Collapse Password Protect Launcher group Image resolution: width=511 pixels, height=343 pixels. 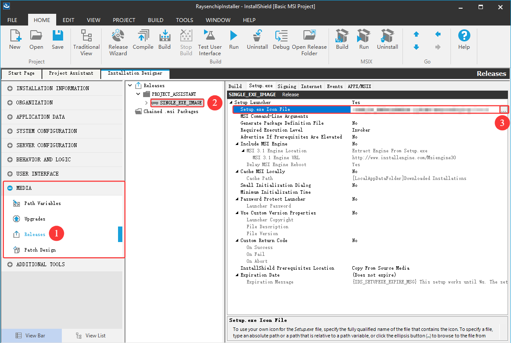pos(237,199)
